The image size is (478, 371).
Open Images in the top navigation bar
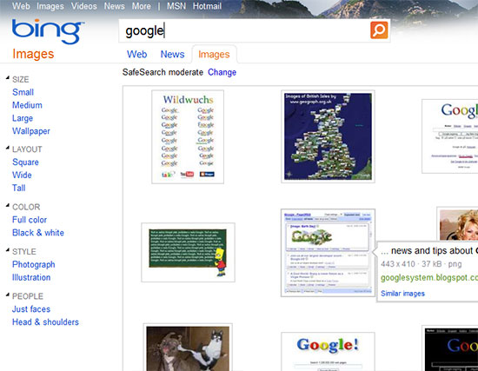[50, 6]
